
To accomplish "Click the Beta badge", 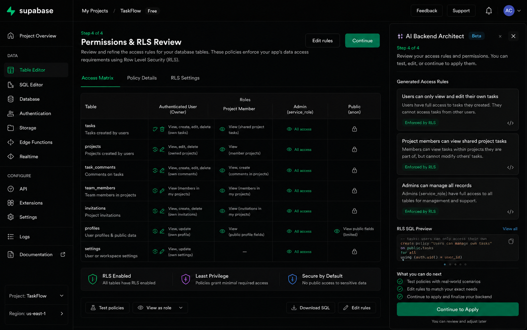I will pyautogui.click(x=476, y=36).
